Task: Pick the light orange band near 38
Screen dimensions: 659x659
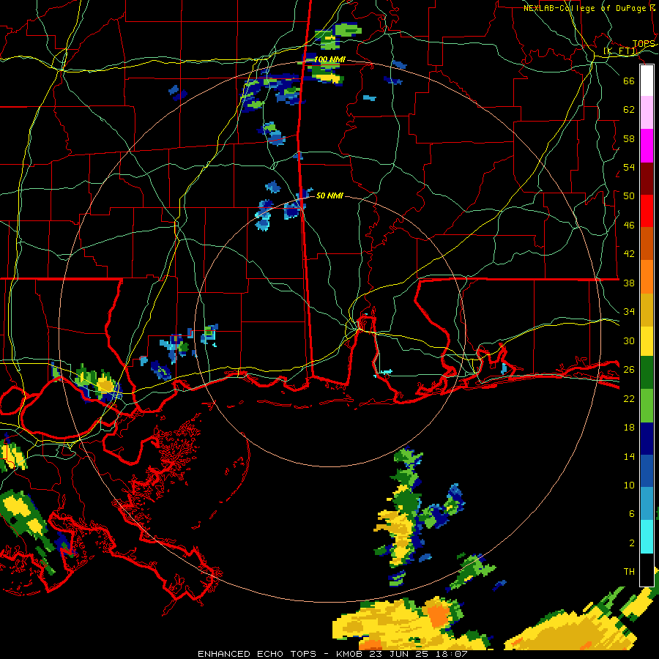Action: tap(647, 276)
